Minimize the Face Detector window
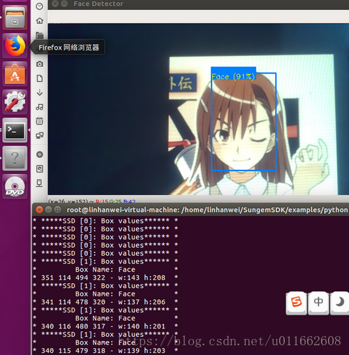The height and width of the screenshot is (355, 349). 64,3
